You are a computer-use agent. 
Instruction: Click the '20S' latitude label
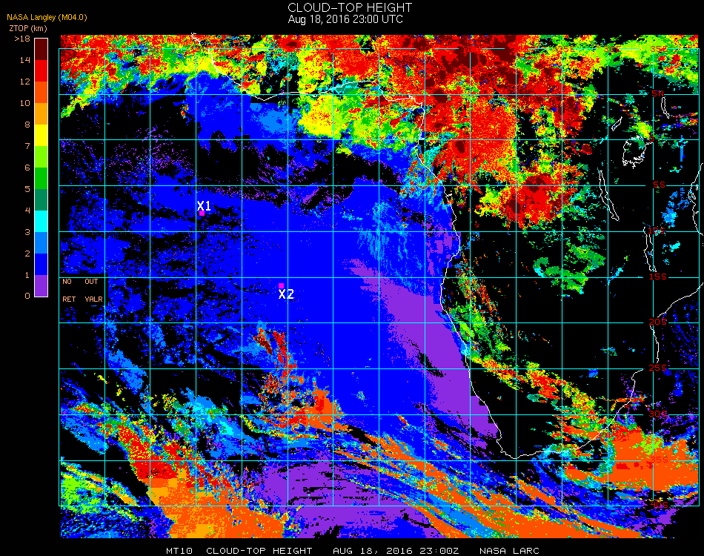(x=658, y=322)
